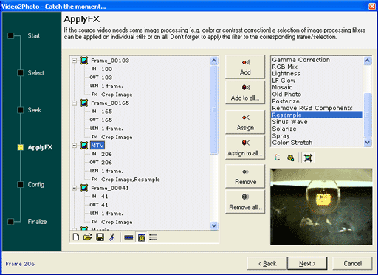
Task: Click the effects list scroll up arrow
Action: [367, 61]
